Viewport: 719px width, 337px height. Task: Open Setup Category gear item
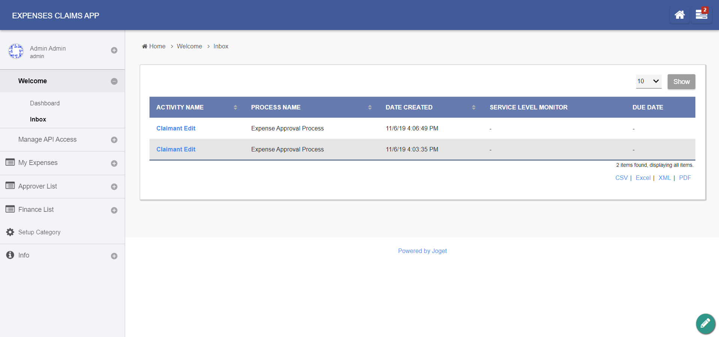click(x=10, y=232)
